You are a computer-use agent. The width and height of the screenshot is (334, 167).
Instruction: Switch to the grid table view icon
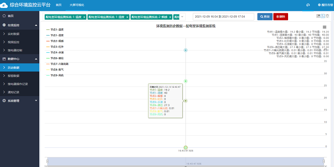(x=319, y=16)
